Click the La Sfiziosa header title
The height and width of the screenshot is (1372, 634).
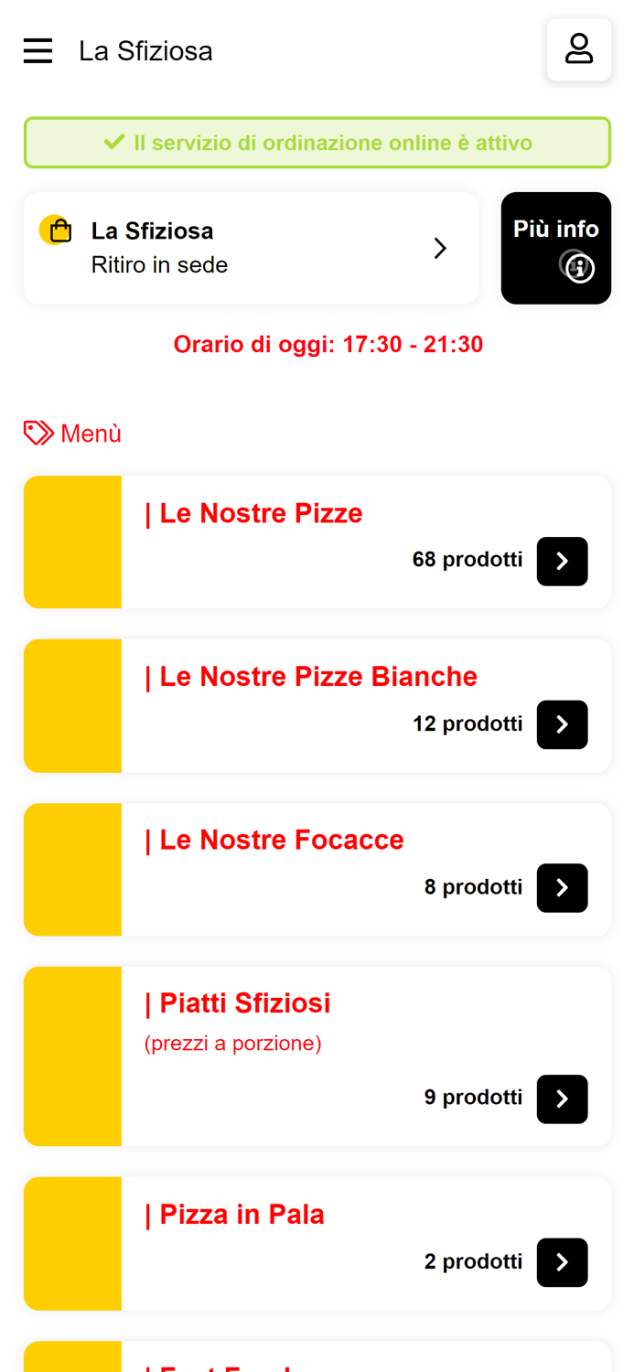tap(145, 50)
